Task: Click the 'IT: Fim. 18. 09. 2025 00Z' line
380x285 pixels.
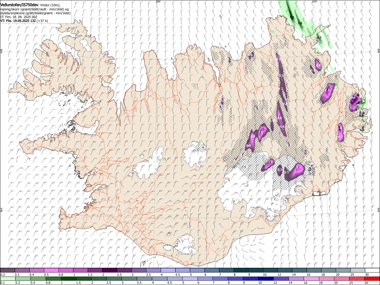Action: point(19,17)
